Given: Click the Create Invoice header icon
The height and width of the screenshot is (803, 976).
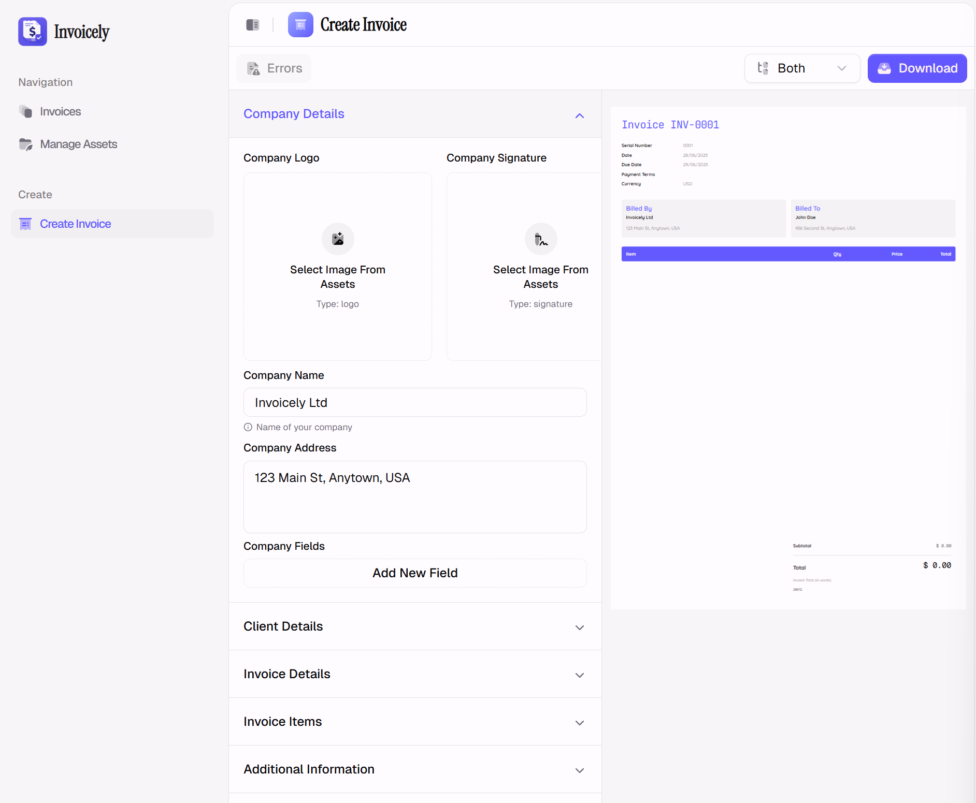Looking at the screenshot, I should pyautogui.click(x=300, y=24).
